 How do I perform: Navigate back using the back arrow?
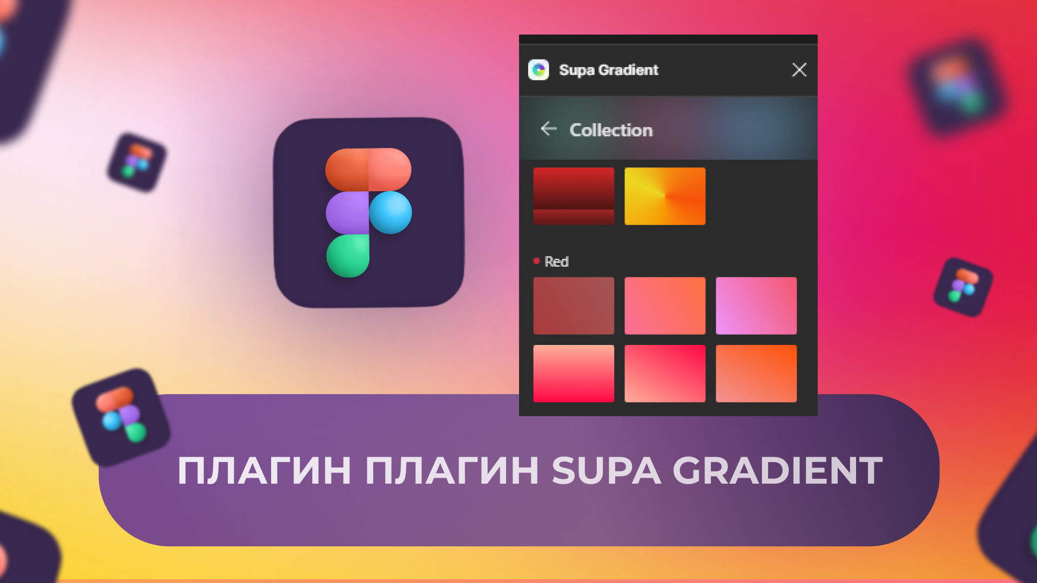[x=548, y=130]
